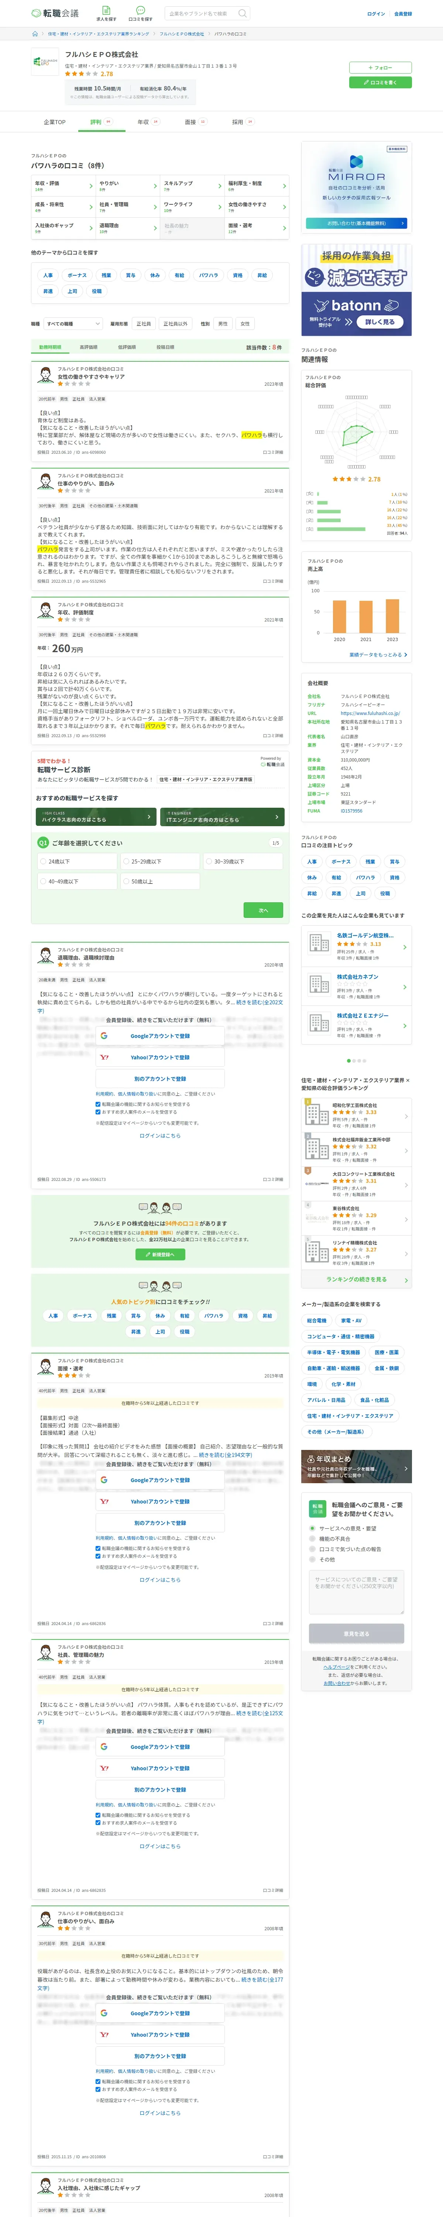Click the search magnifier icon in header

tap(242, 13)
